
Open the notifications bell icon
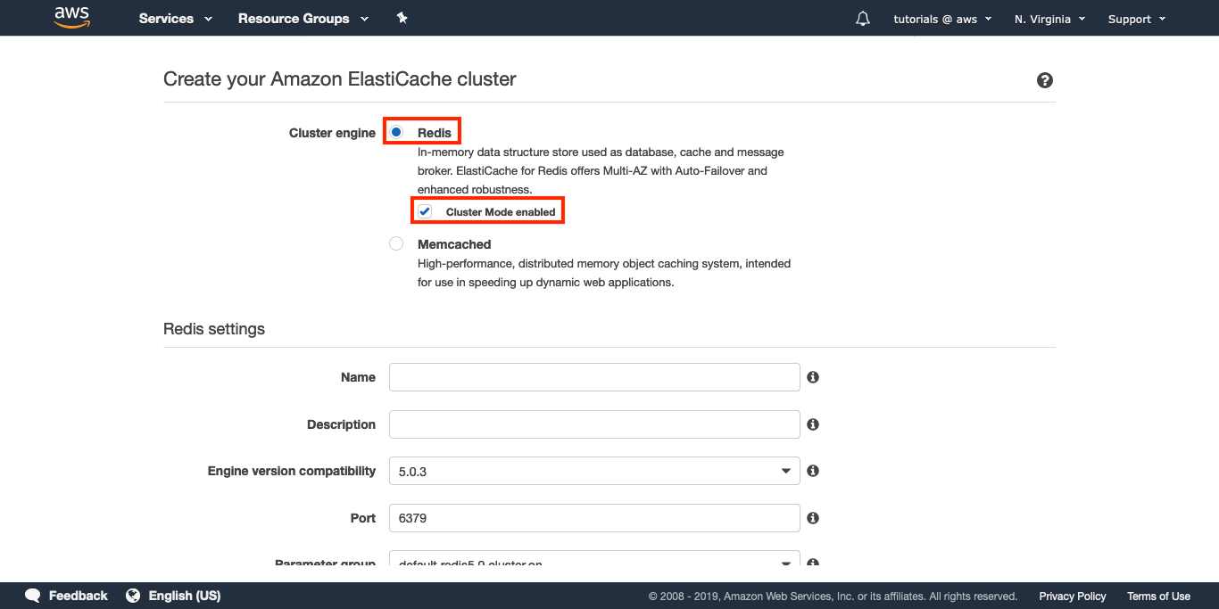click(x=862, y=19)
